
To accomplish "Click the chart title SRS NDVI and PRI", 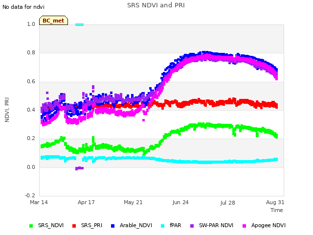I will point(156,5).
